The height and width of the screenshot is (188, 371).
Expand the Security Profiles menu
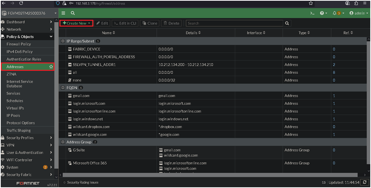point(27,138)
